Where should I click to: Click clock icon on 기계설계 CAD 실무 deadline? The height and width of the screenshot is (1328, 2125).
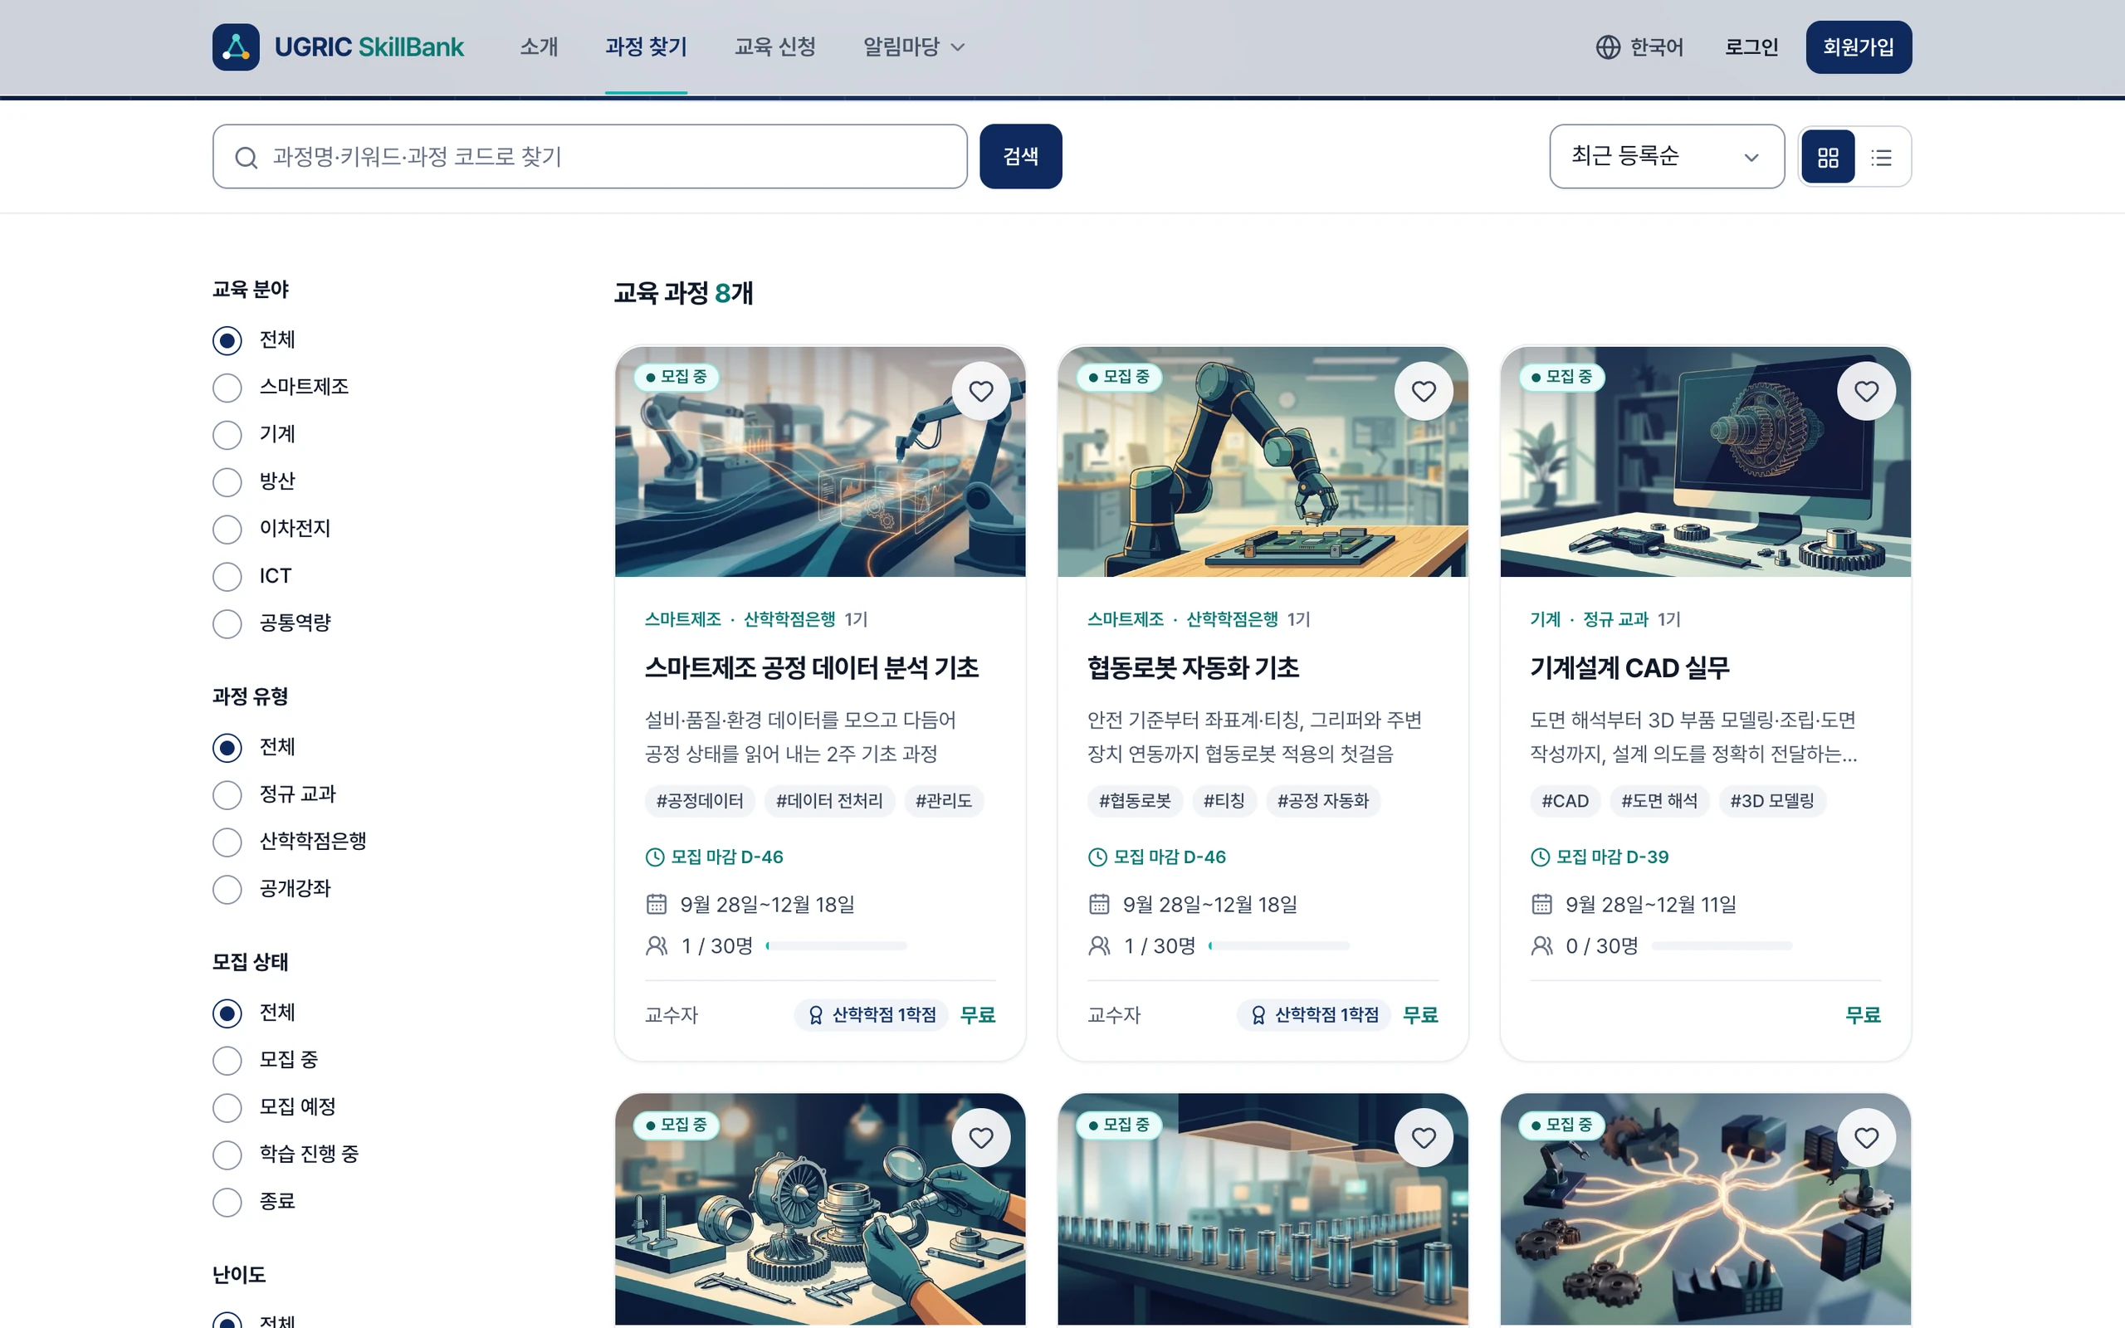[x=1540, y=857]
